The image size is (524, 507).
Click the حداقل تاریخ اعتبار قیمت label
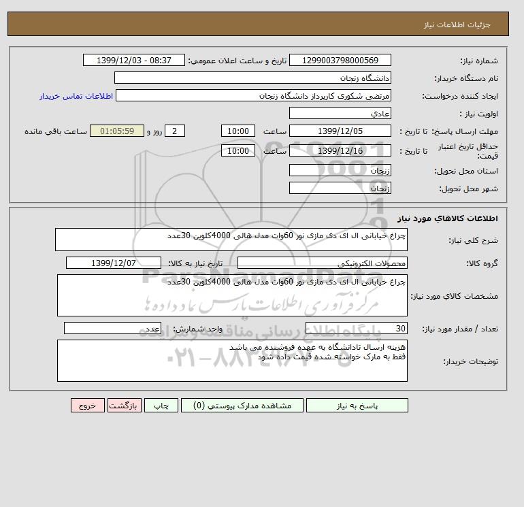pos(468,151)
